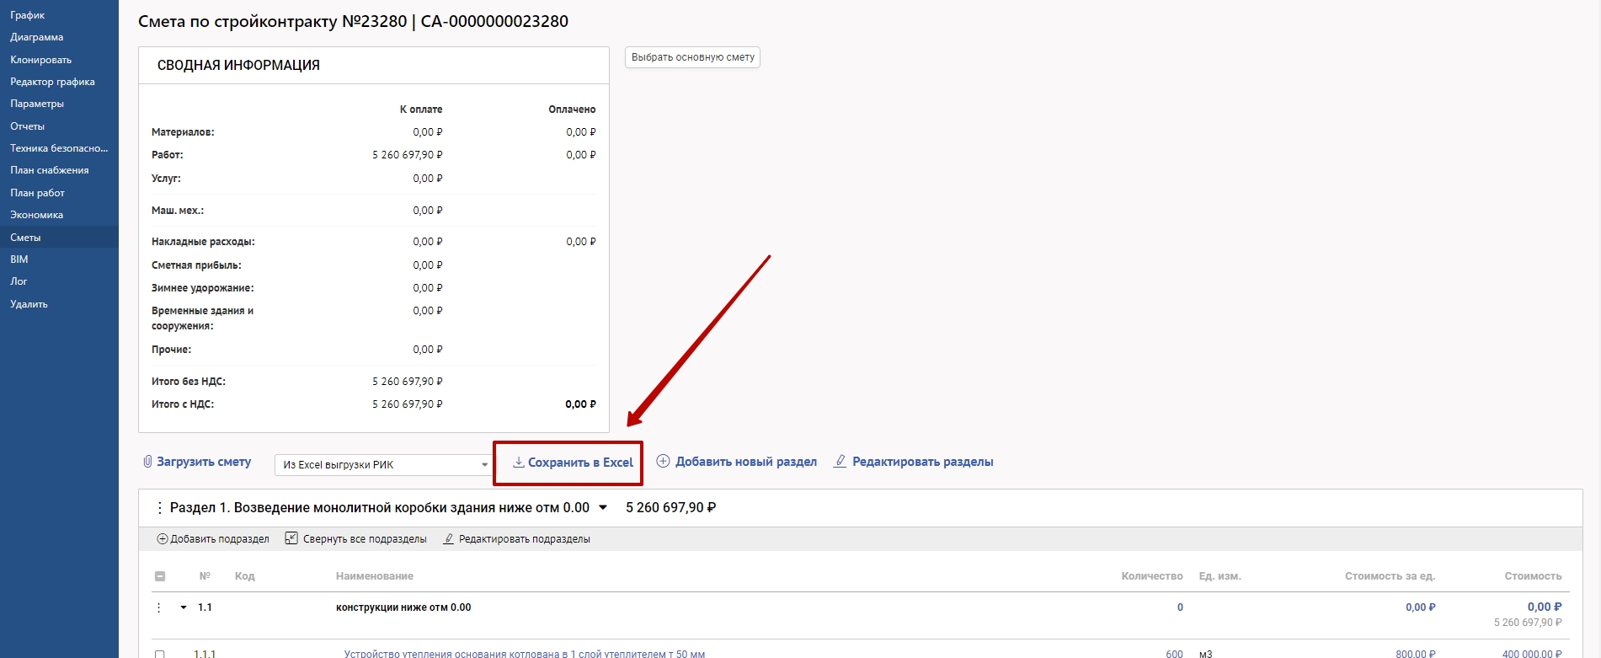Open the Из Excel выгрузки РИК dropdown
The image size is (1601, 658).
pyautogui.click(x=384, y=464)
